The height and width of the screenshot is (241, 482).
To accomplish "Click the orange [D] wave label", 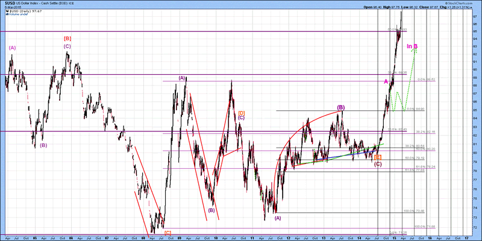I will point(240,112).
